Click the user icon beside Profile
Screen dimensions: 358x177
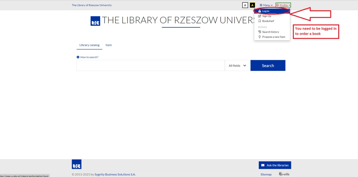click(278, 5)
